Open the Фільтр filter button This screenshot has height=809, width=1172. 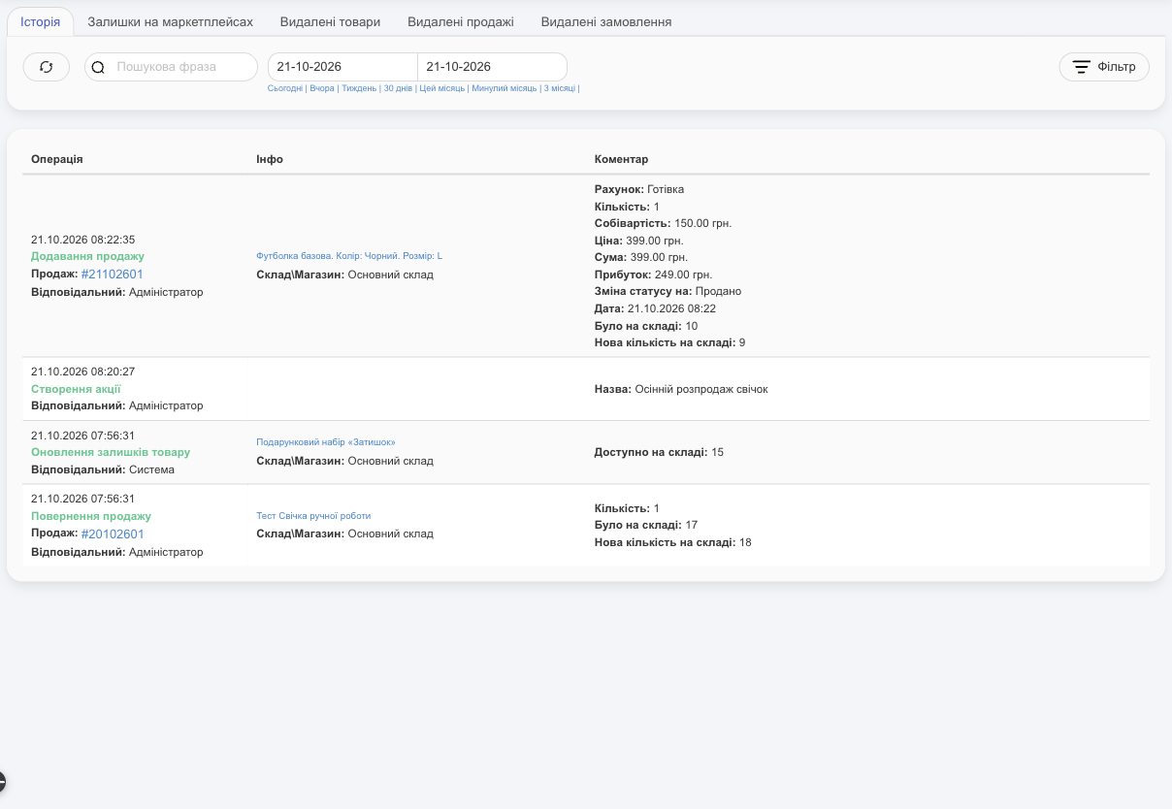1104,67
